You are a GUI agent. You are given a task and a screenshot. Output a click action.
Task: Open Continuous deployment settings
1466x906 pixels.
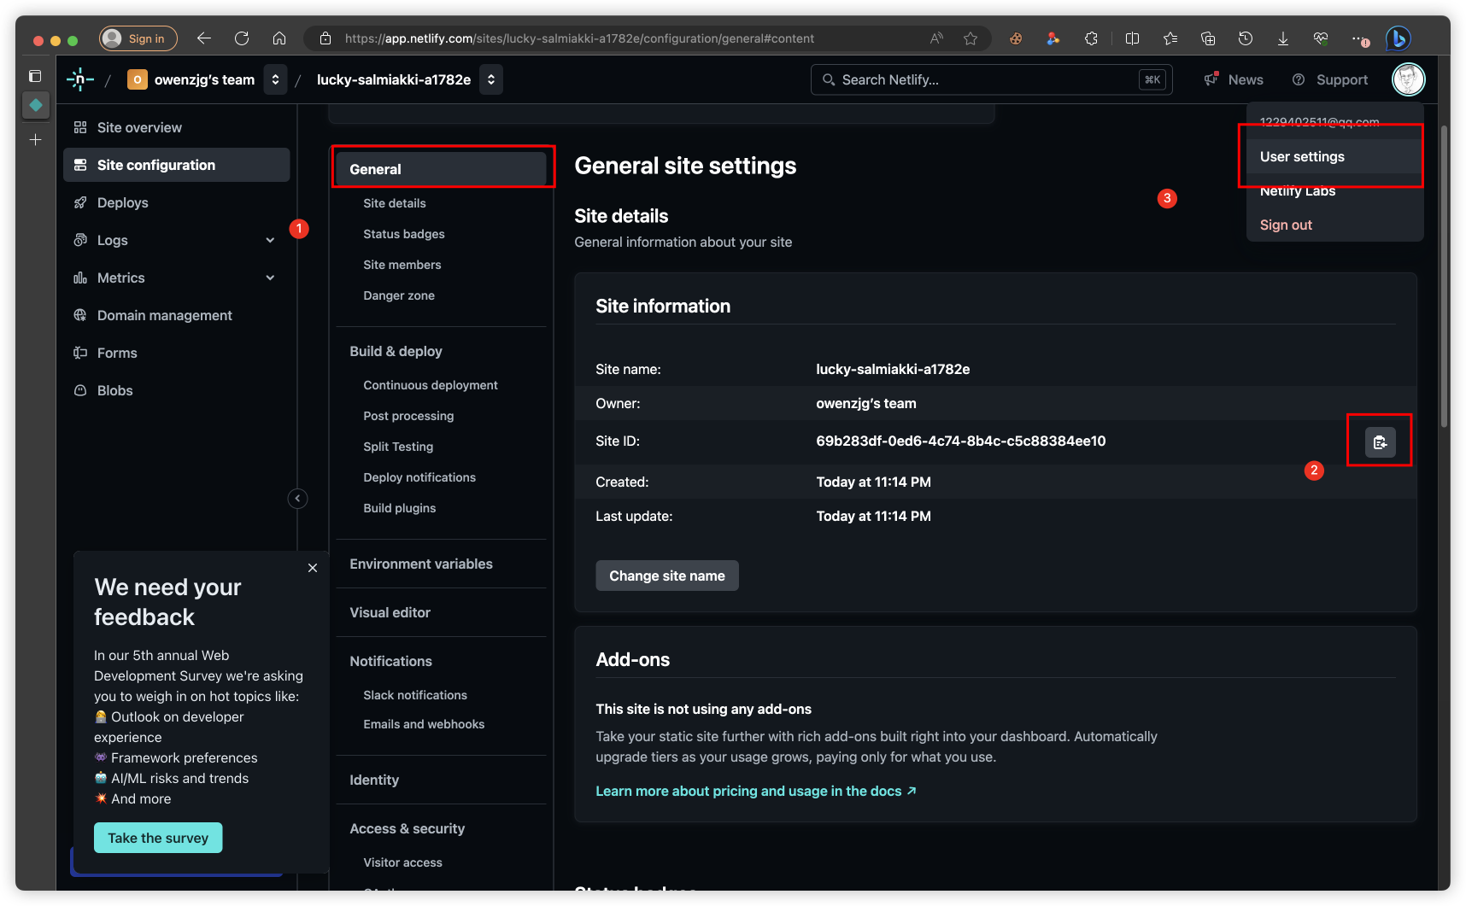430,385
